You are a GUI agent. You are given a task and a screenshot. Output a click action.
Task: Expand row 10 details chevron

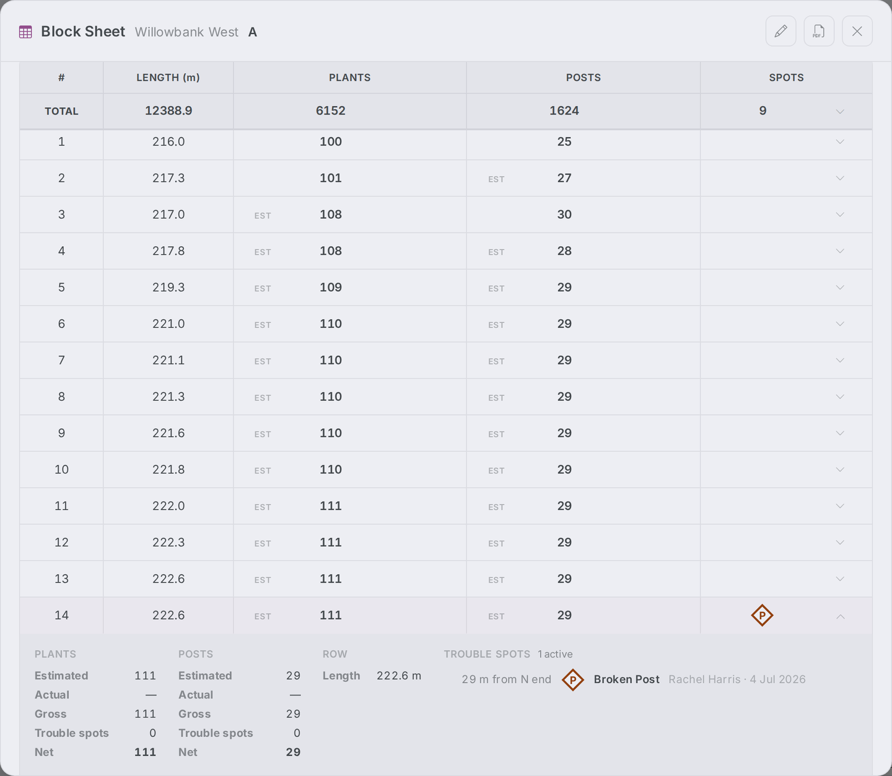tap(840, 470)
